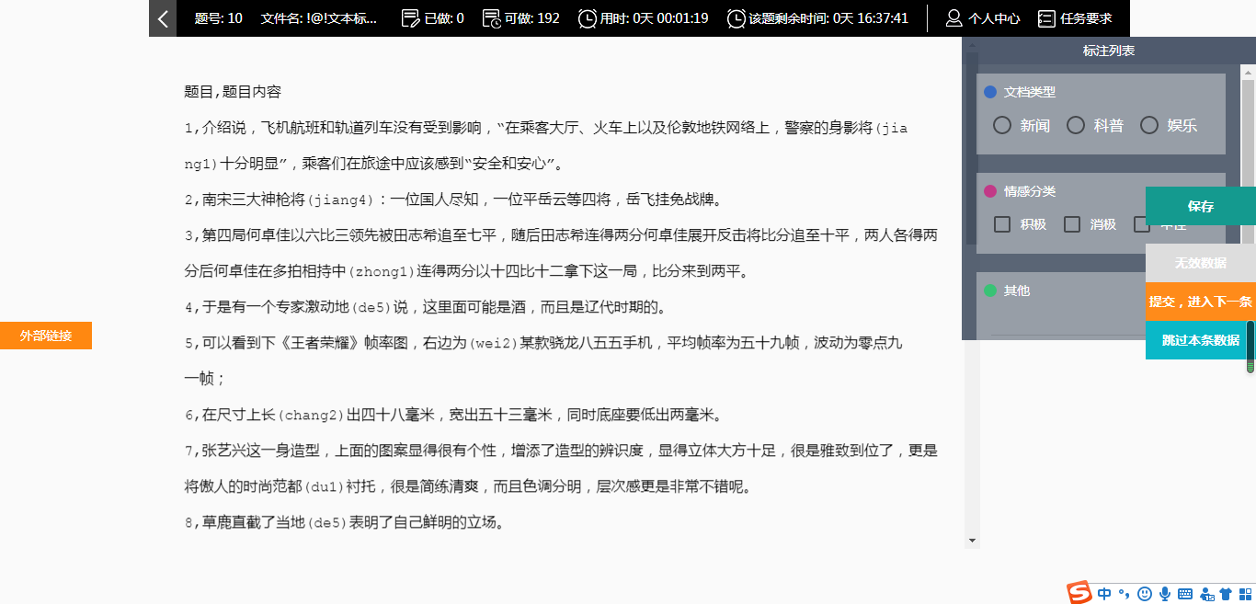
Task: Select the 娱乐 document type radio button
Action: click(1149, 125)
